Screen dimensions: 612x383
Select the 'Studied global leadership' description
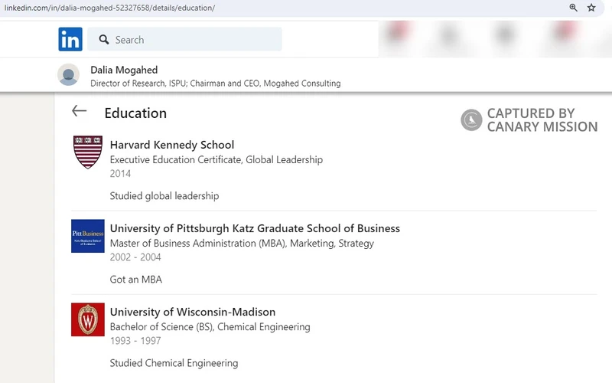tap(164, 196)
